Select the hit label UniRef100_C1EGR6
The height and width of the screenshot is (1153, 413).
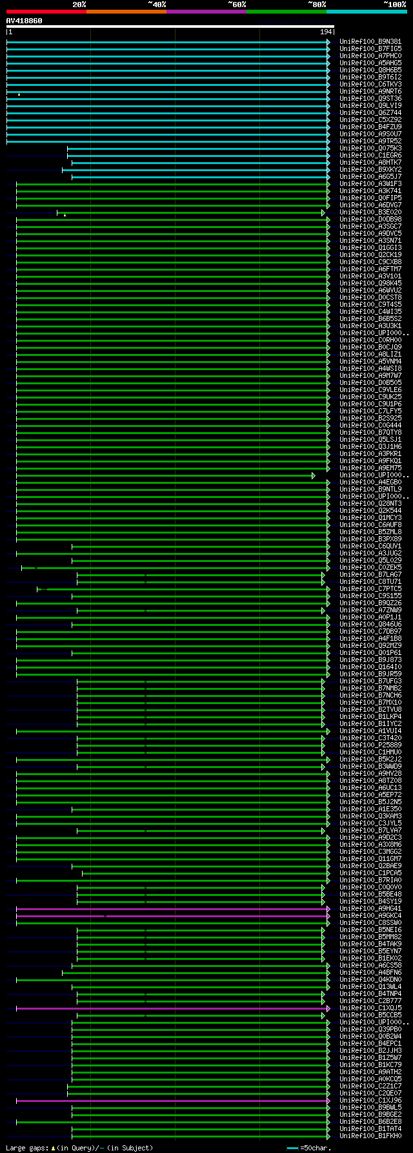pyautogui.click(x=370, y=155)
